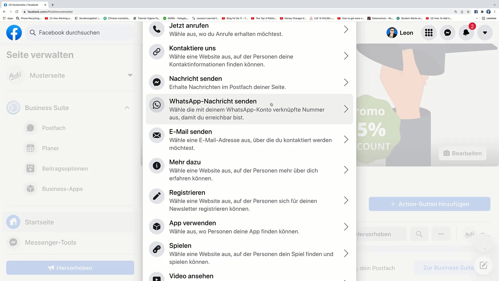Open a new browser tab
Viewport: 499px width, 281px height.
[53, 5]
